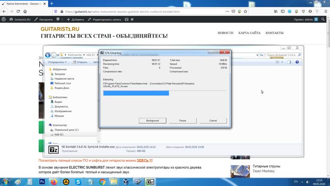Reload the page in Firefox

click(18, 12)
